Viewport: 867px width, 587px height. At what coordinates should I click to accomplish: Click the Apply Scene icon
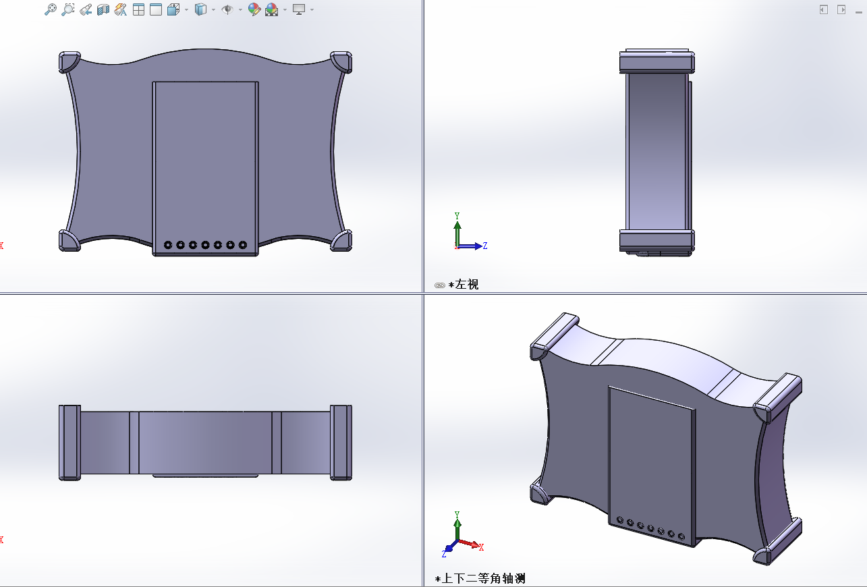271,9
